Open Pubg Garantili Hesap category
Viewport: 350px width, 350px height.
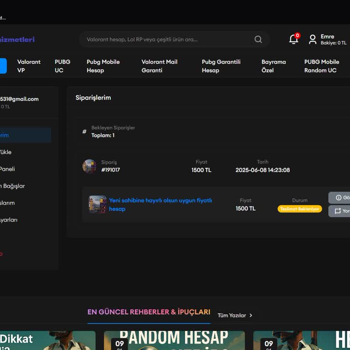point(221,66)
